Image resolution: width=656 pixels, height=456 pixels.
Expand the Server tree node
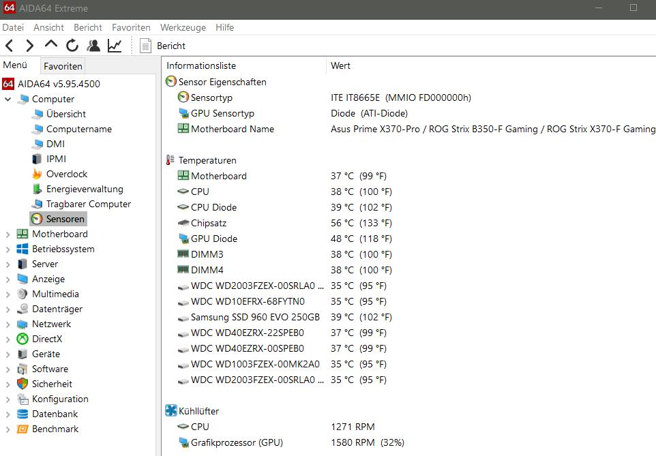8,264
